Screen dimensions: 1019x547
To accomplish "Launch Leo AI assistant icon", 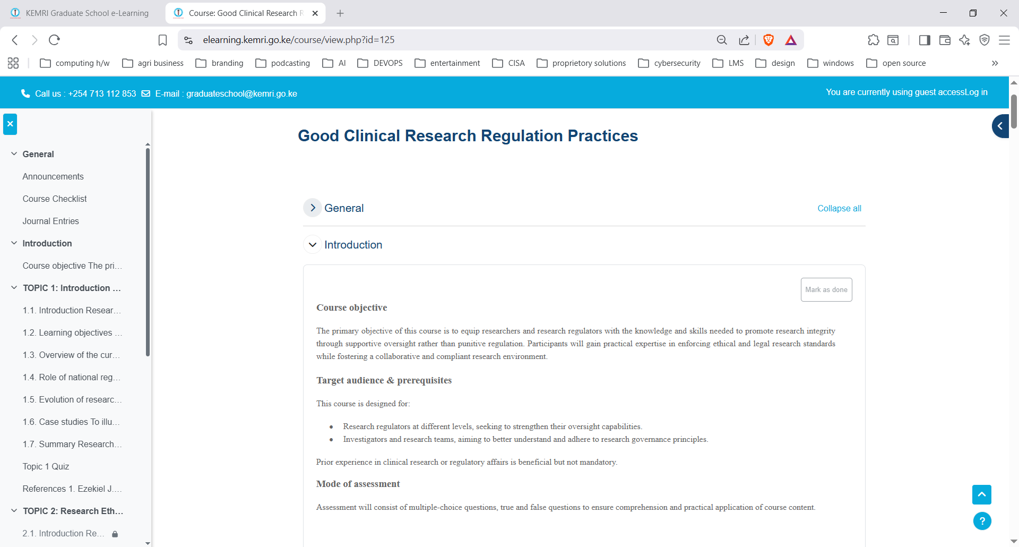I will pos(964,40).
